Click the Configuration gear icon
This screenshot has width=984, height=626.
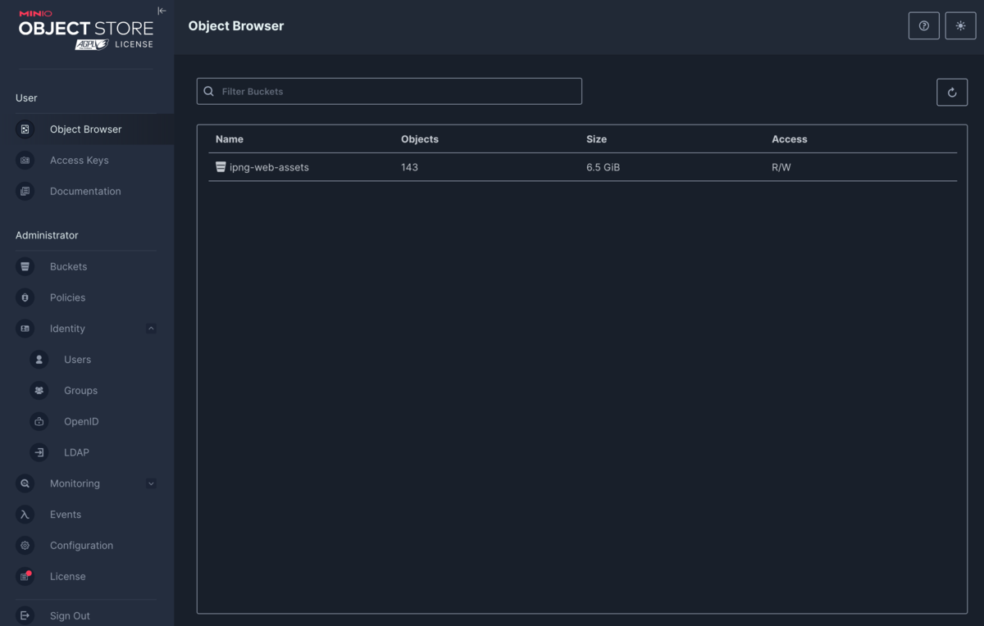pos(25,546)
